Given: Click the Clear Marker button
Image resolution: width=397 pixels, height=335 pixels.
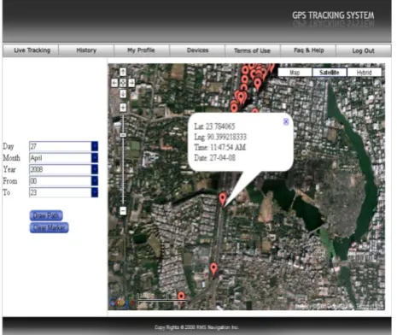Looking at the screenshot, I should (49, 227).
